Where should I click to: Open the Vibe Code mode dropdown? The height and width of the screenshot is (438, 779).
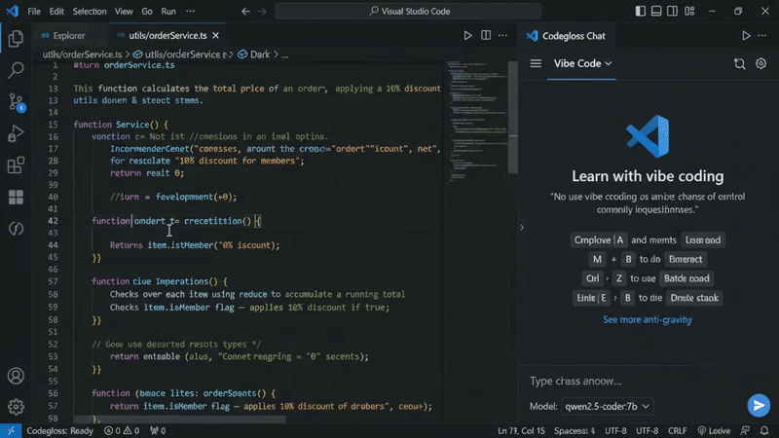(582, 63)
